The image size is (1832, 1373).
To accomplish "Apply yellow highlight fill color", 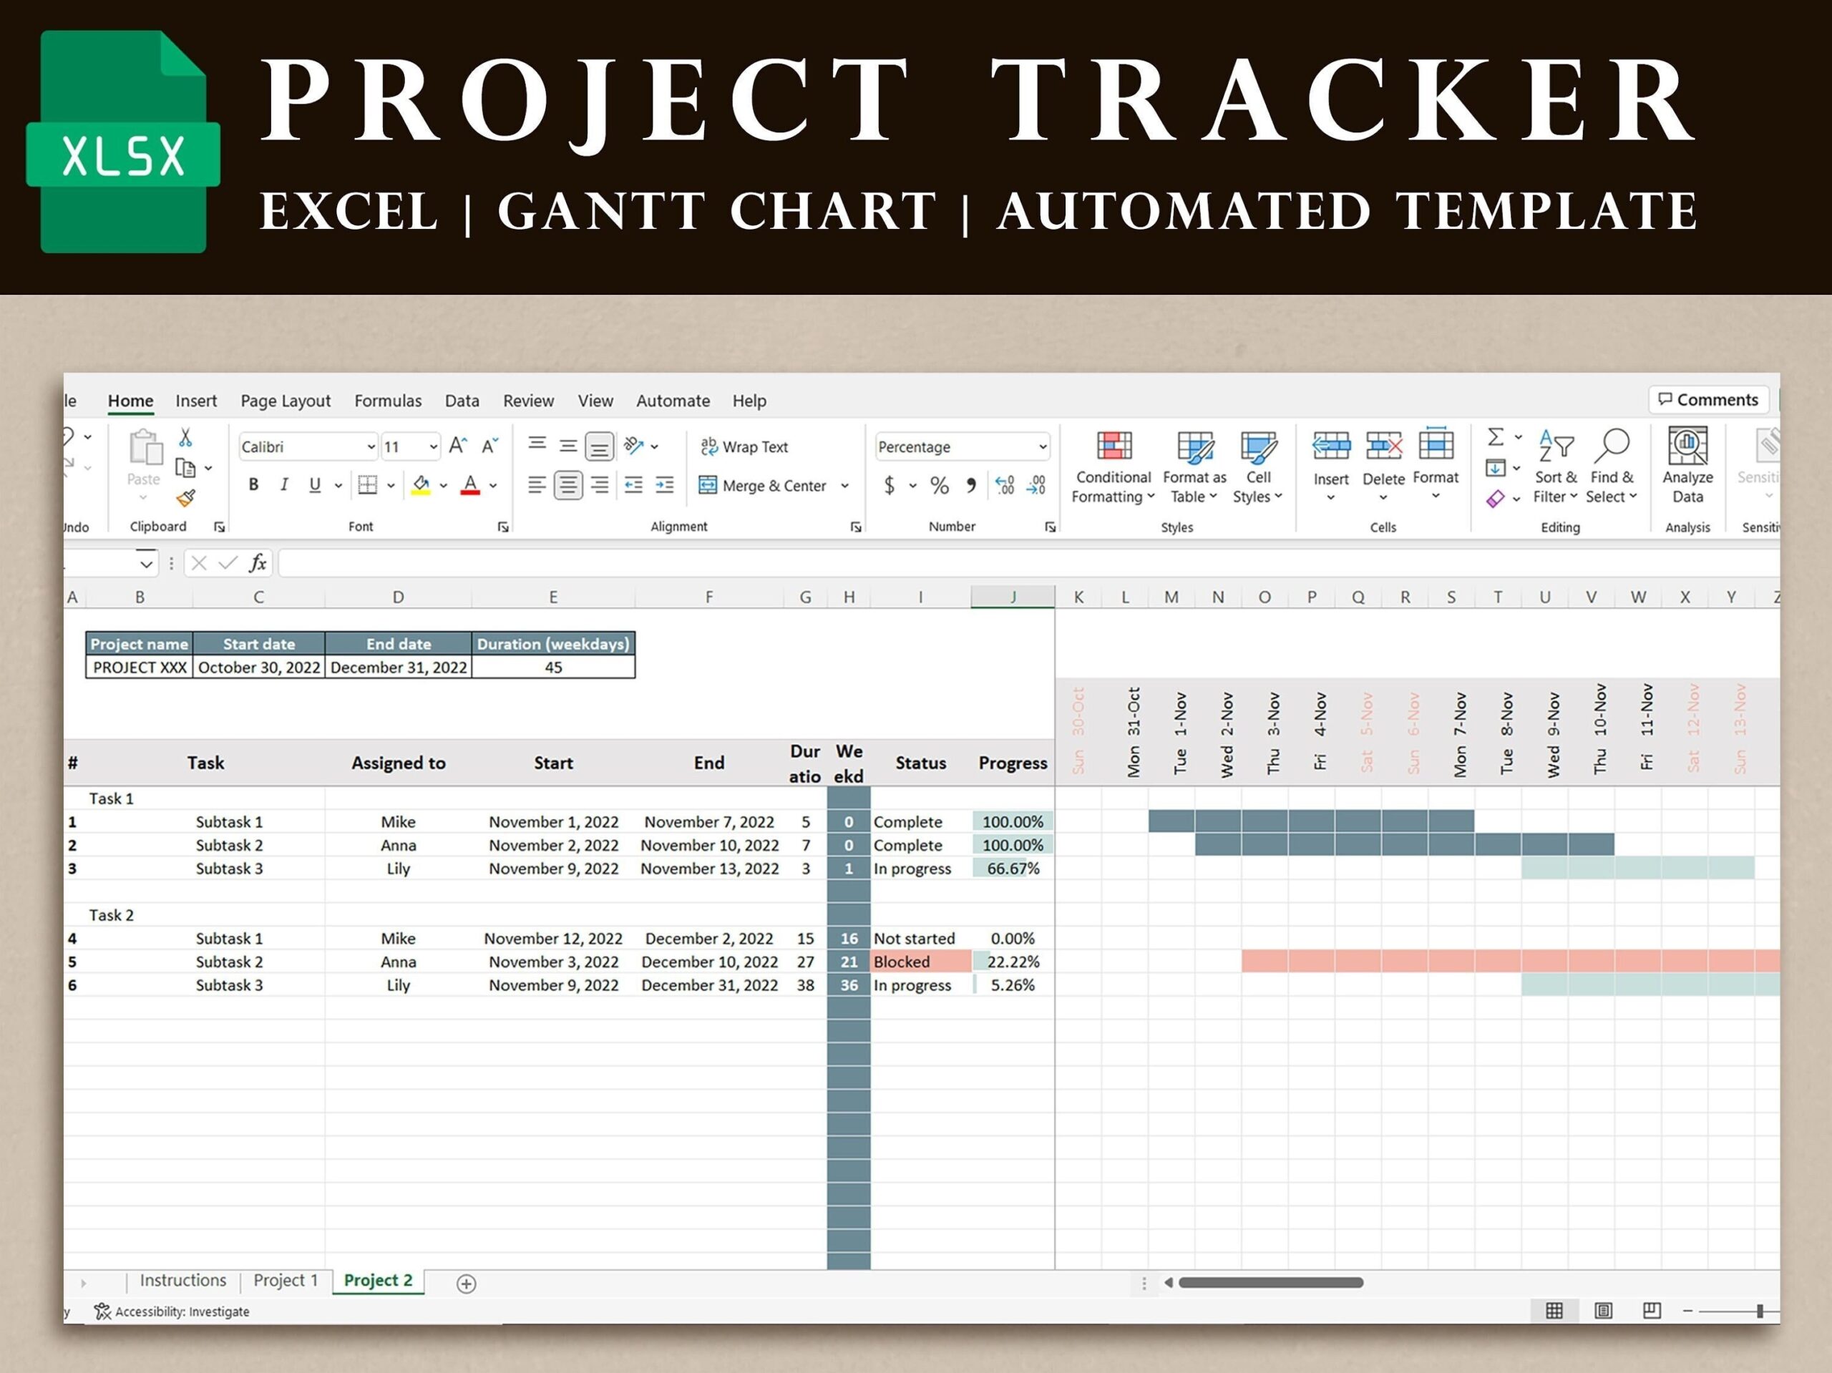I will coord(421,485).
